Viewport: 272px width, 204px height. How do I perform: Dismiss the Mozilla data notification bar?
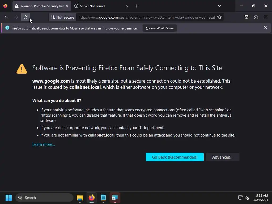click(x=266, y=28)
